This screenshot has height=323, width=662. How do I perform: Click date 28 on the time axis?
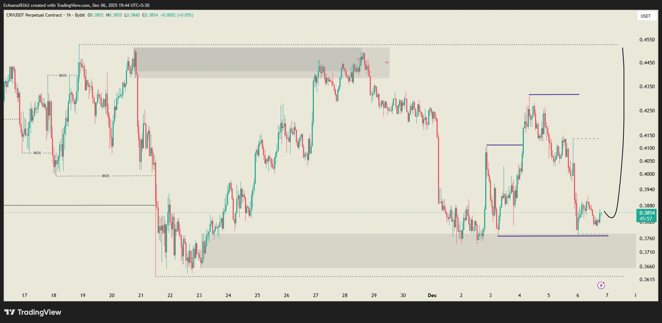coord(345,295)
